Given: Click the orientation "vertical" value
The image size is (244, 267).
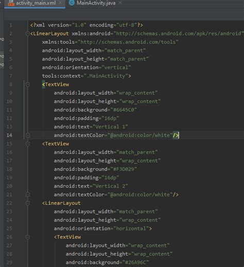Looking at the screenshot, I should pos(116,67).
